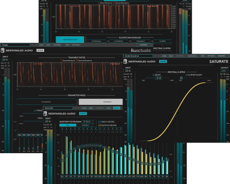Go to previous preset in Saturate window
Image resolution: width=230 pixels, height=184 pixels.
point(155,56)
